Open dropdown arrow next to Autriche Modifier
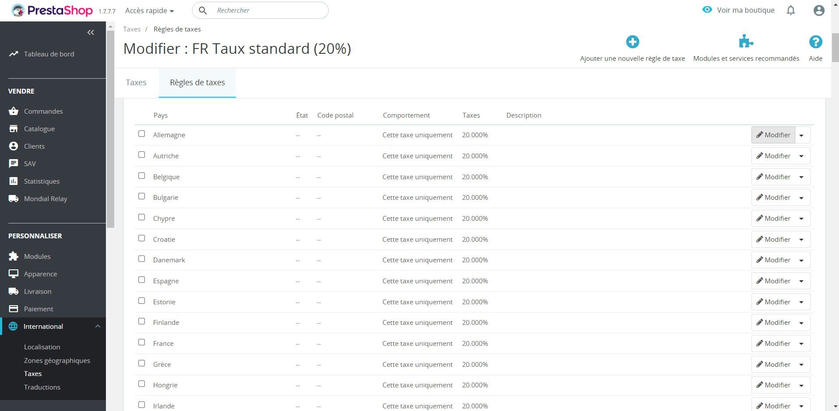 pos(802,156)
